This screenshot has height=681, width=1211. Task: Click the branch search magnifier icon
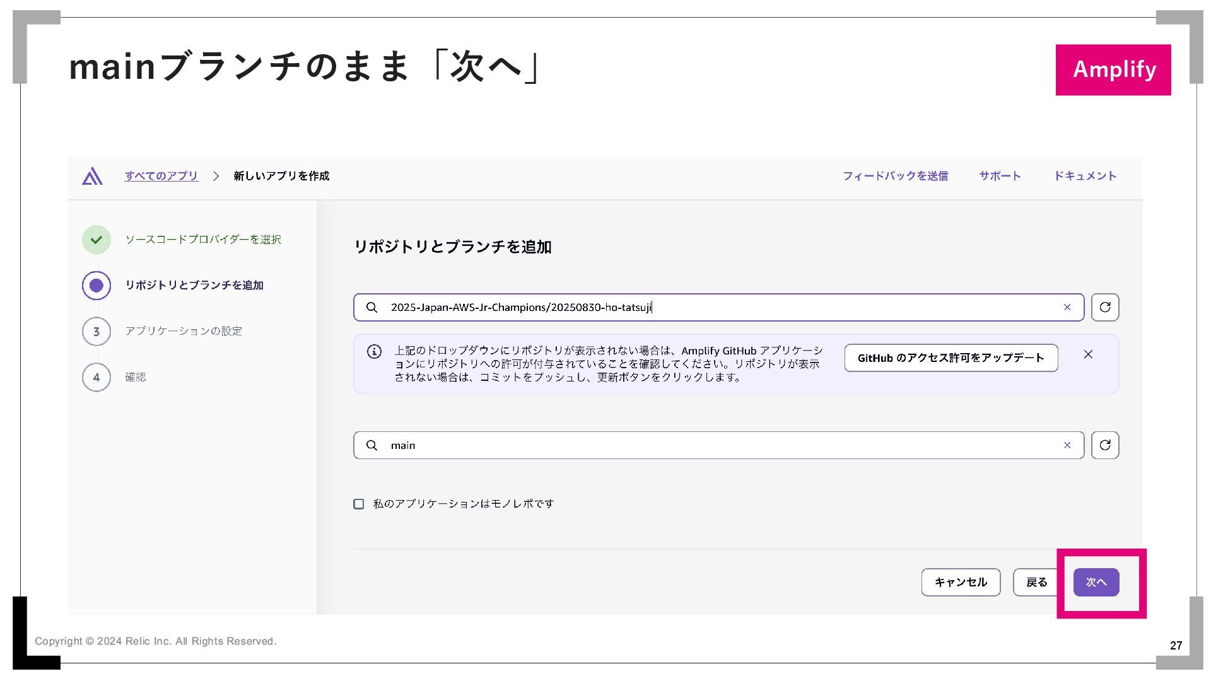tap(372, 445)
